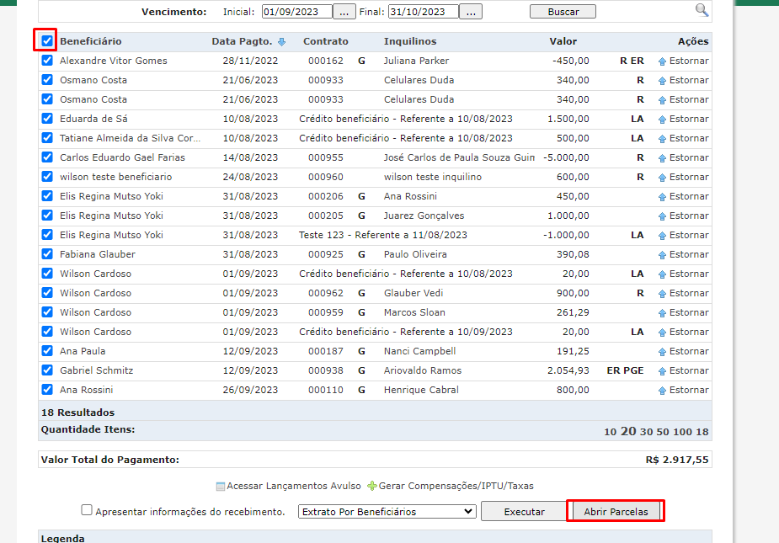Click the Executar button

pyautogui.click(x=524, y=512)
